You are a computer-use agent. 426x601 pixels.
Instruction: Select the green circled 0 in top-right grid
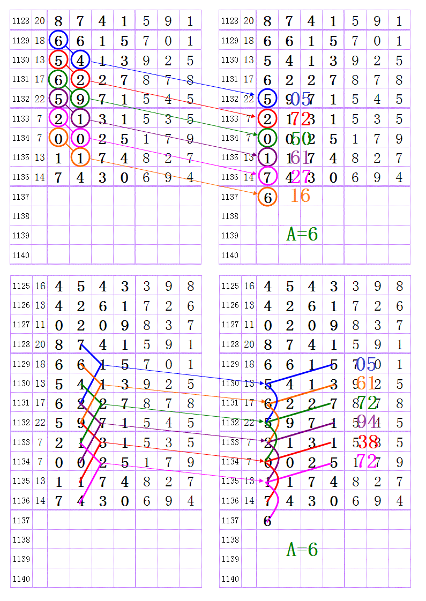(x=267, y=138)
